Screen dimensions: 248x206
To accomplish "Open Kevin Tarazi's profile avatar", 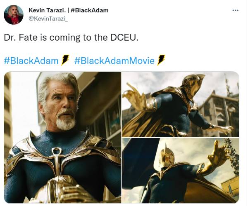I will [x=14, y=15].
